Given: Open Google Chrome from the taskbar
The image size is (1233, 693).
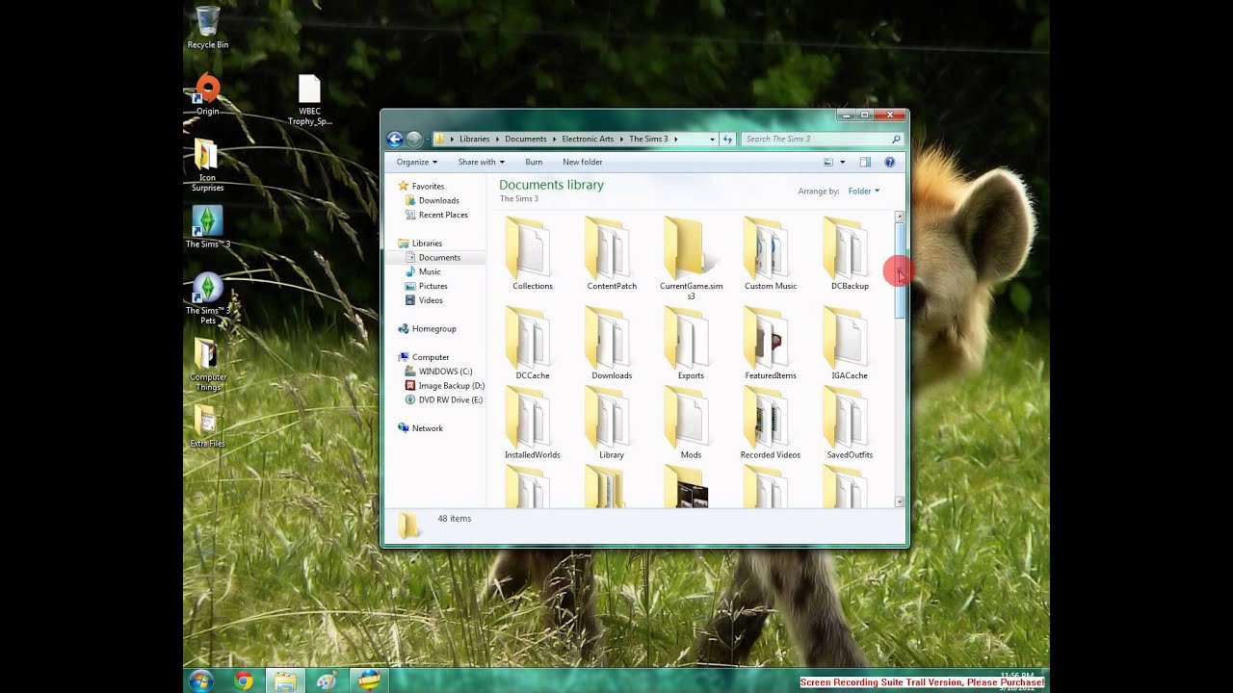Looking at the screenshot, I should (244, 680).
